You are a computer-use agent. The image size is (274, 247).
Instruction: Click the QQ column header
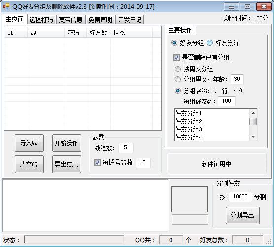coord(46,33)
